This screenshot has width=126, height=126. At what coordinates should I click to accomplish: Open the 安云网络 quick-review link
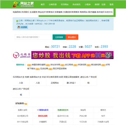point(69,65)
